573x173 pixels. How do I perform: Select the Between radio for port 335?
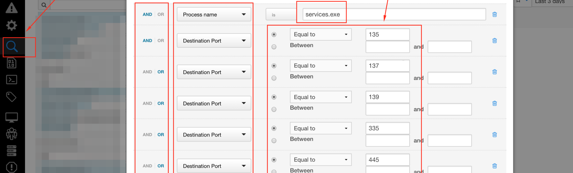(x=274, y=141)
